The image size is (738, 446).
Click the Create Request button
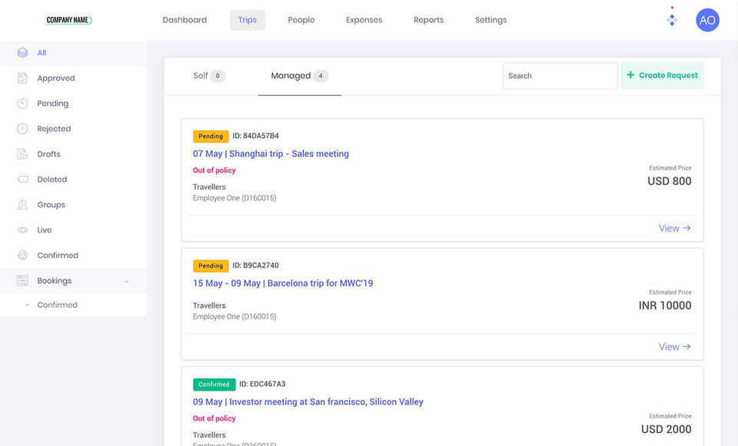coord(662,75)
